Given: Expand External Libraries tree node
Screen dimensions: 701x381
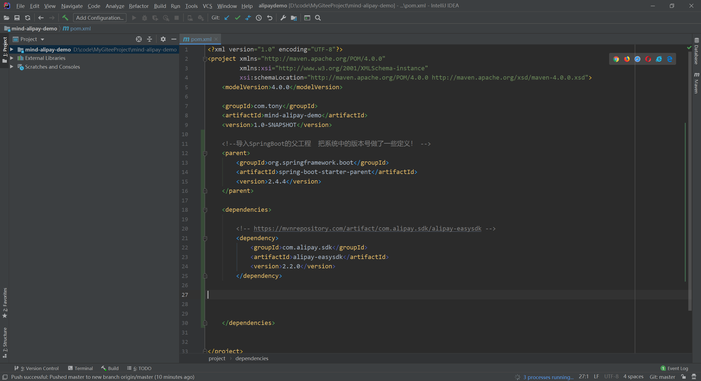Looking at the screenshot, I should pyautogui.click(x=12, y=58).
